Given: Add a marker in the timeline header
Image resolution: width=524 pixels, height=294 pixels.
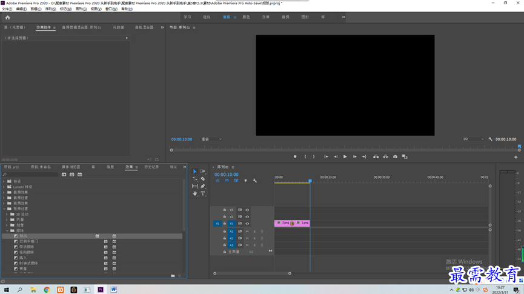Looking at the screenshot, I should [245, 181].
